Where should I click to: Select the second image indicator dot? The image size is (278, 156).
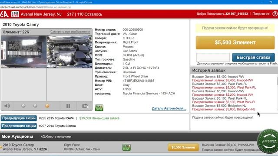point(35,106)
